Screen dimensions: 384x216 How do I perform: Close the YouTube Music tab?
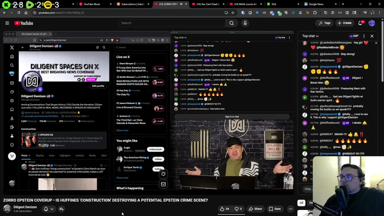111,4
